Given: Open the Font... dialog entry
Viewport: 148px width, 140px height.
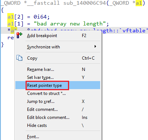Looking at the screenshot, I should 58,137.
